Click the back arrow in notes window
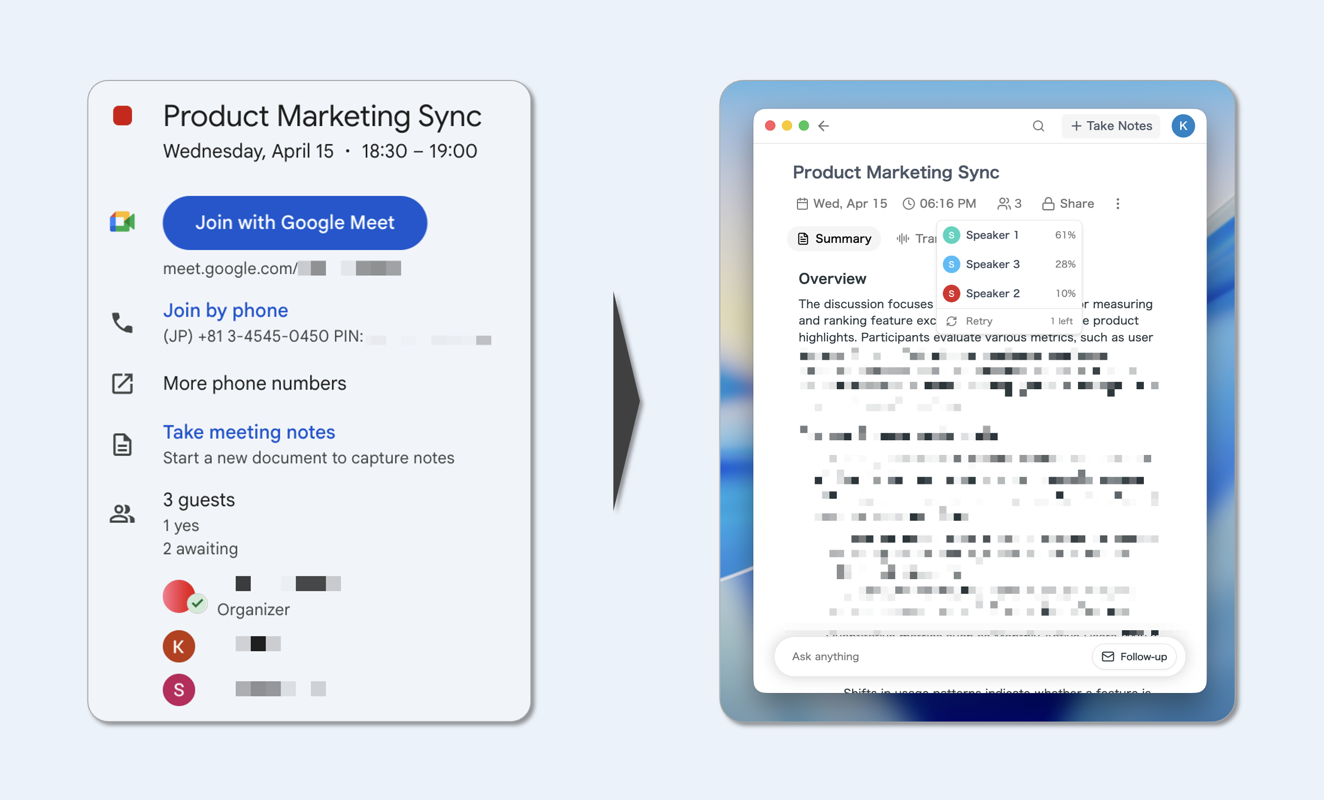Screen dimensions: 1324x800 tap(823, 126)
